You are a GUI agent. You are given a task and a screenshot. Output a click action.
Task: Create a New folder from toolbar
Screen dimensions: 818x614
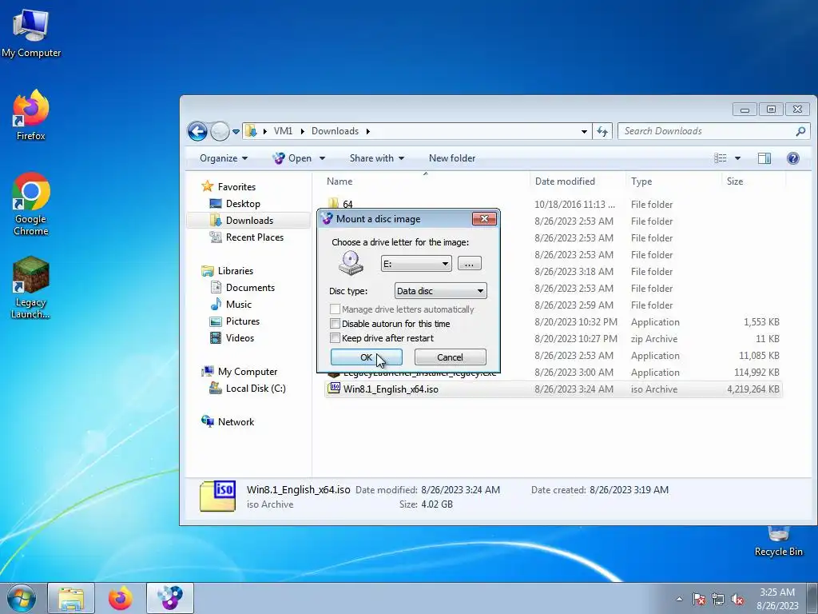click(452, 158)
